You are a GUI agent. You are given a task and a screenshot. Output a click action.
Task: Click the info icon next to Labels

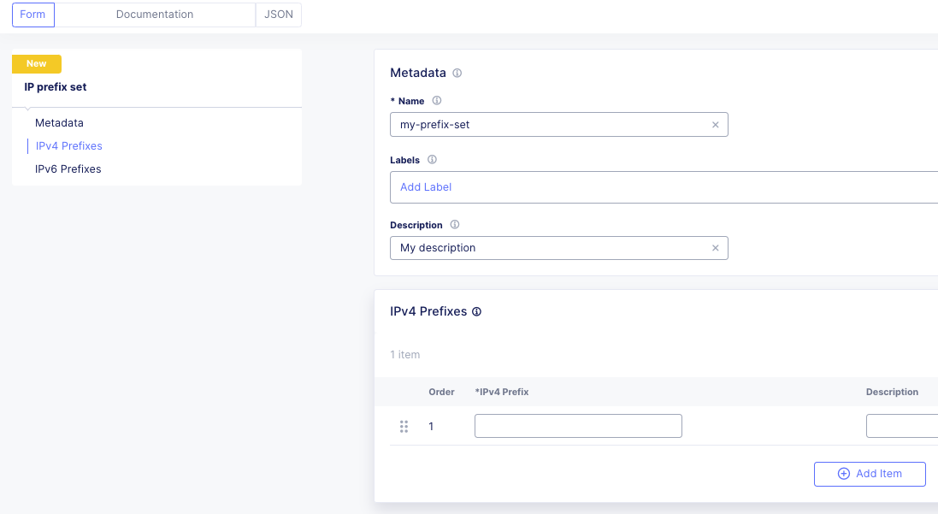click(x=432, y=160)
